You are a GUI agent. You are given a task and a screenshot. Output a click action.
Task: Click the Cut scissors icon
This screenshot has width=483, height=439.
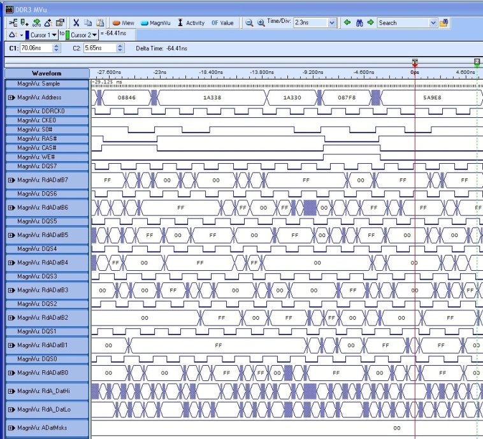pyautogui.click(x=76, y=23)
